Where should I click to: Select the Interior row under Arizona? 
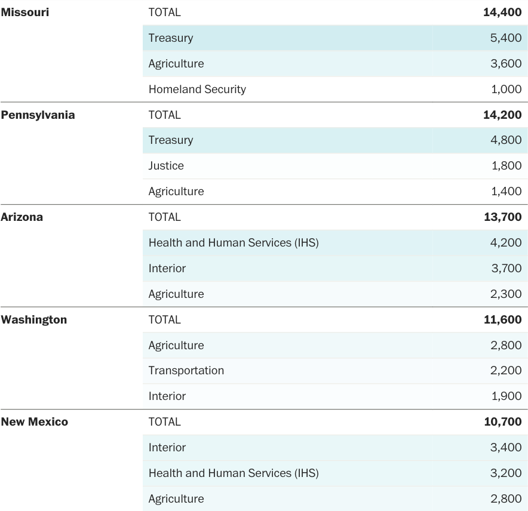pos(167,268)
